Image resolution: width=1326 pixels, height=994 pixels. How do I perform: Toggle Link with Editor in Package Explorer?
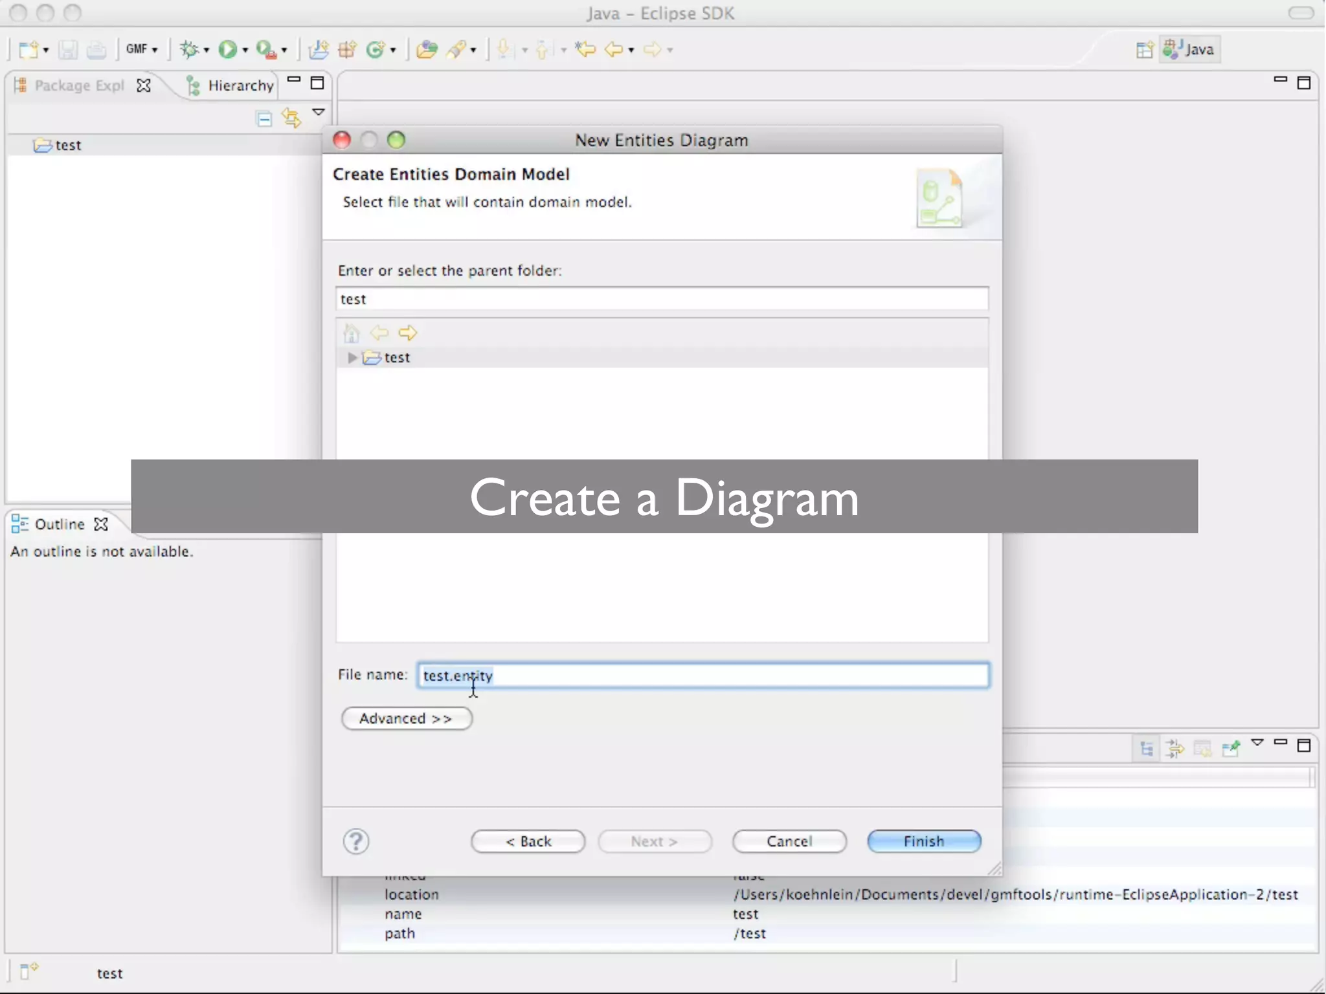point(291,118)
